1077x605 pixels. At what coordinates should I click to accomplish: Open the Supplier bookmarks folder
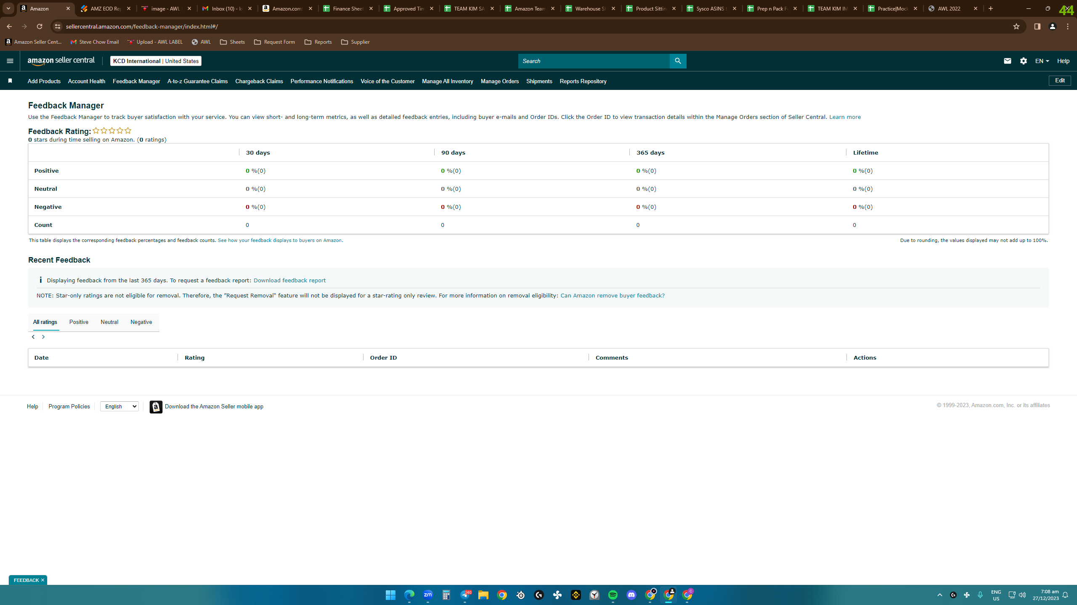[355, 42]
